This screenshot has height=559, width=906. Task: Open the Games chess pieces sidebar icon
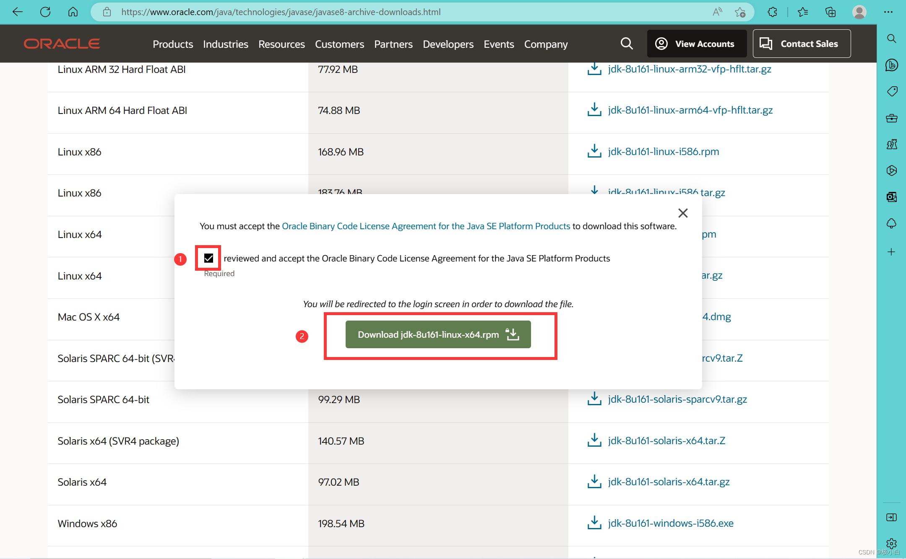892,145
